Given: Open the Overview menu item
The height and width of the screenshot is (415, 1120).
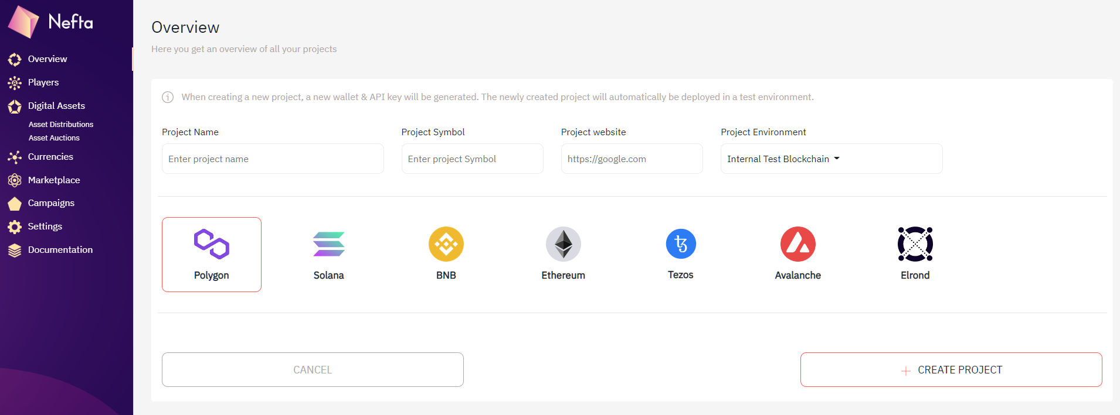Looking at the screenshot, I should [47, 59].
